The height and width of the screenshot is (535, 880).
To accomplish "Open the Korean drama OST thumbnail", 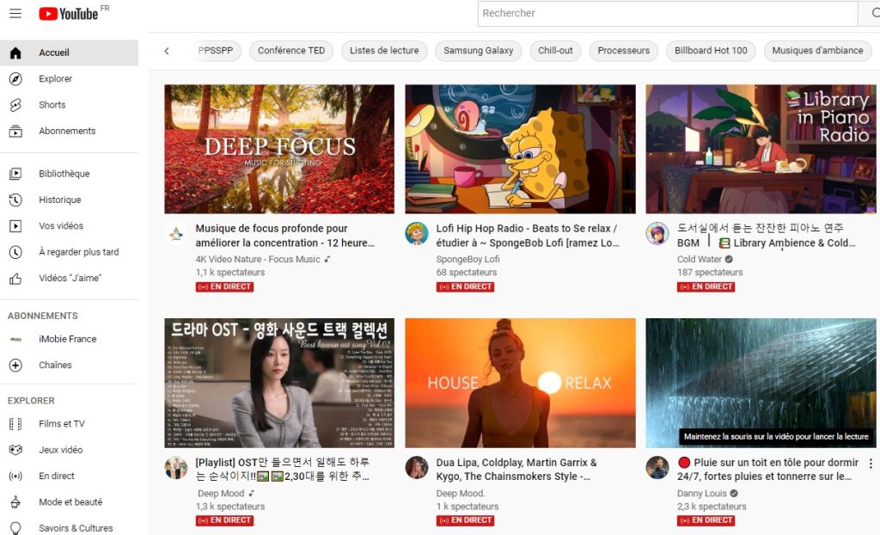I will pos(279,383).
